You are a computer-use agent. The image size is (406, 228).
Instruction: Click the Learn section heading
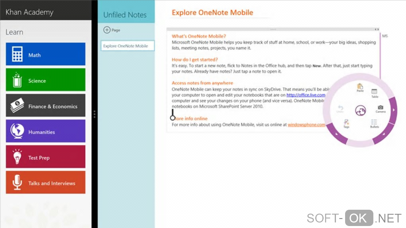click(x=14, y=32)
